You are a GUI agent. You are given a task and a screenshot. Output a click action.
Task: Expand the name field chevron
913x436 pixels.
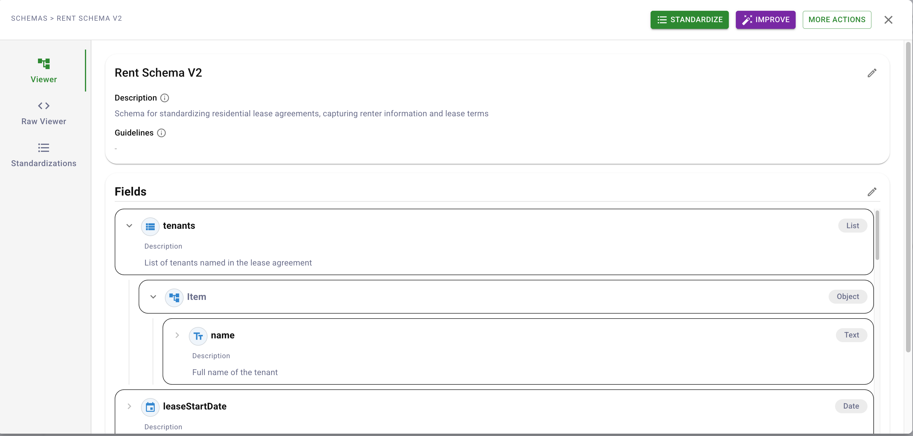pyautogui.click(x=177, y=335)
